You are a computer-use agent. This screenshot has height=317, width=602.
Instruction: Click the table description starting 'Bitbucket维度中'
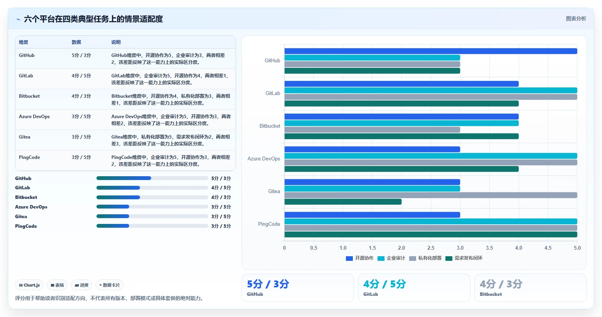(x=171, y=99)
